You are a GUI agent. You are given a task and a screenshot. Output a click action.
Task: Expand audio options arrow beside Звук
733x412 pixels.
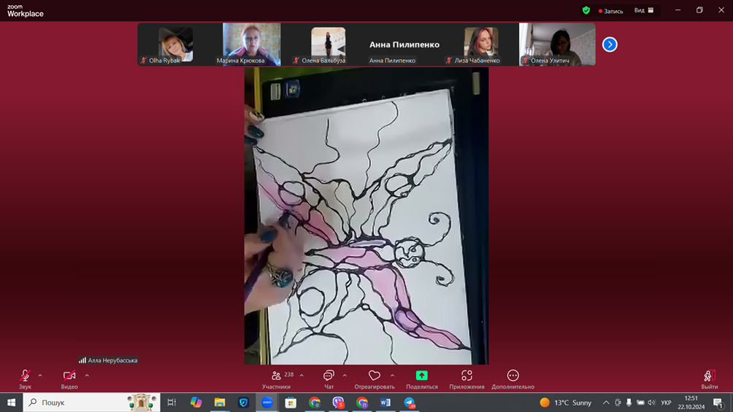[40, 376]
